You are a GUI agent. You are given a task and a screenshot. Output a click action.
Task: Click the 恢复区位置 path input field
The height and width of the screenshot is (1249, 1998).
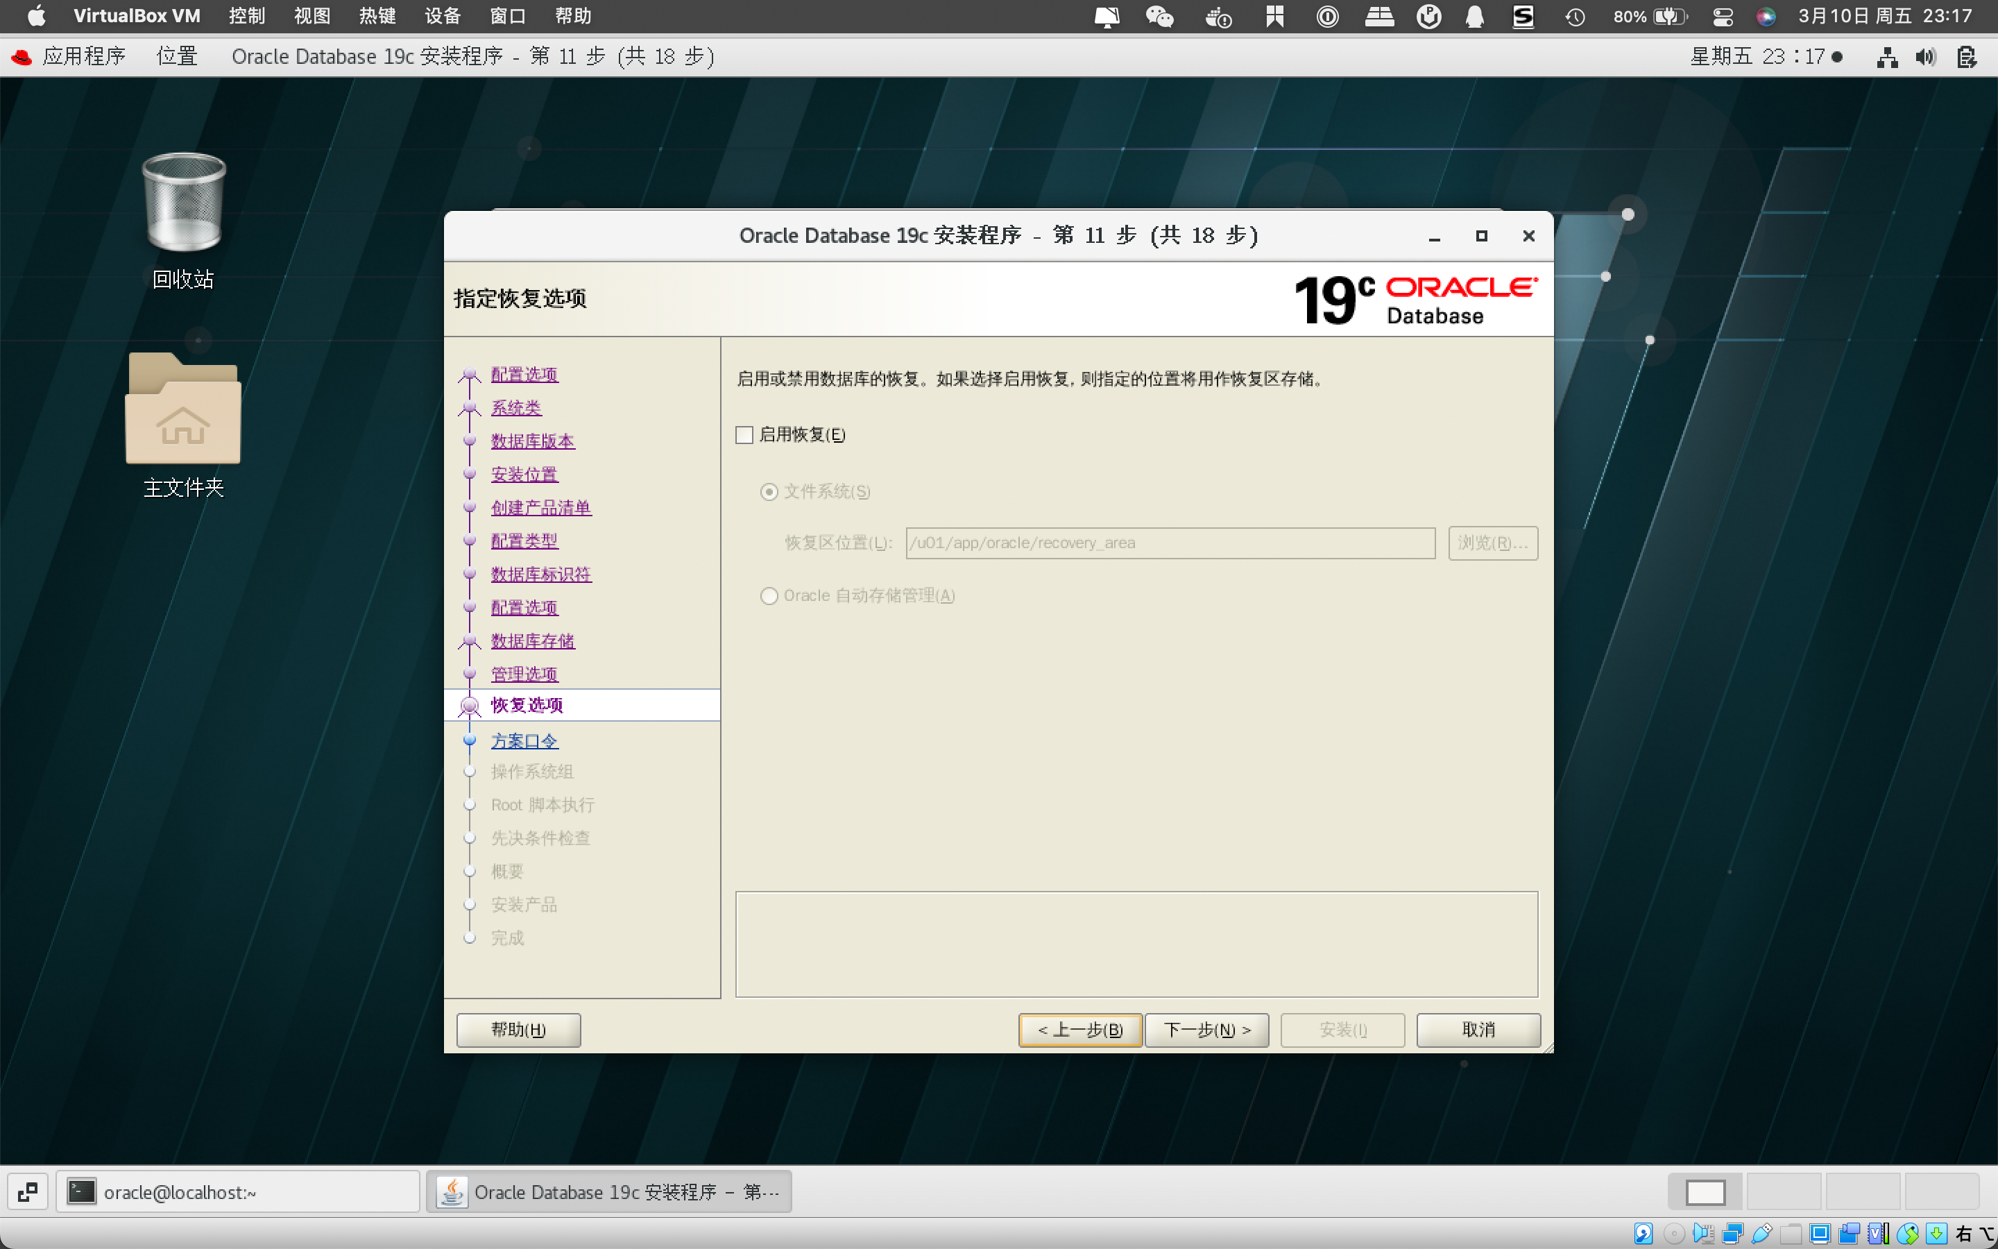click(1170, 543)
